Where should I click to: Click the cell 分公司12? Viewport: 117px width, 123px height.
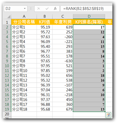pos(24,80)
